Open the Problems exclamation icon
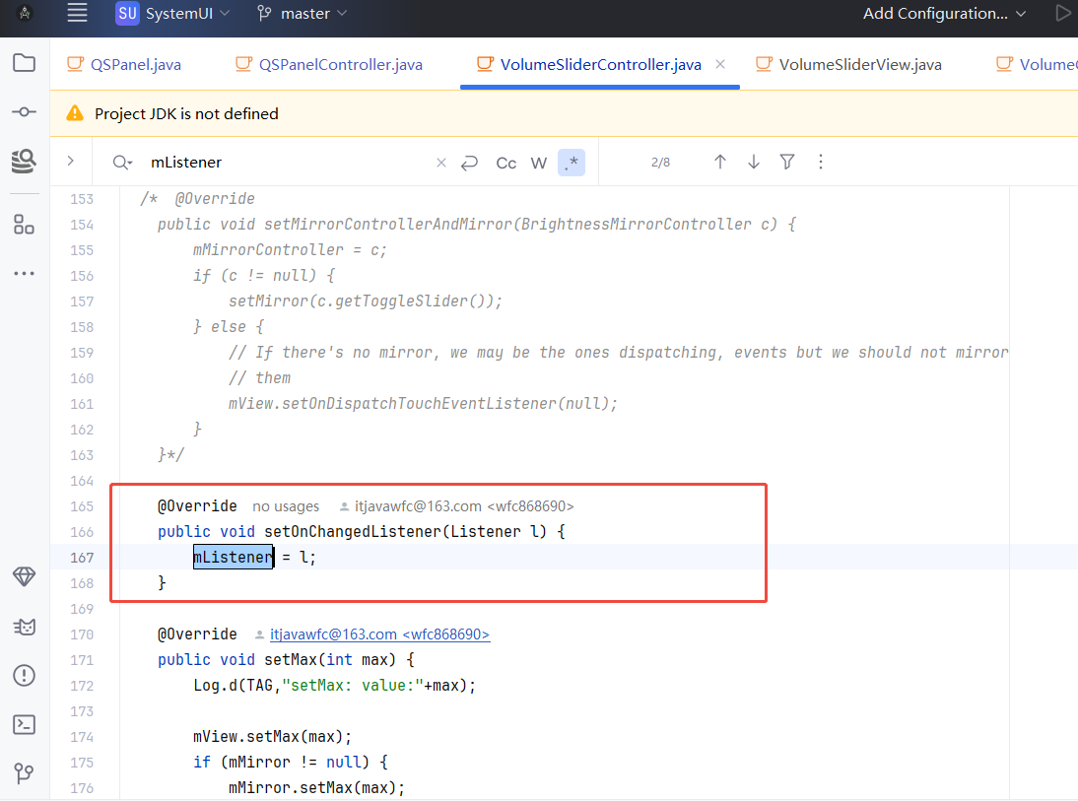Screen dimensions: 1078x801 coord(24,675)
